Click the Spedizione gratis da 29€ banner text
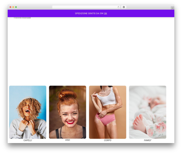 point(89,13)
